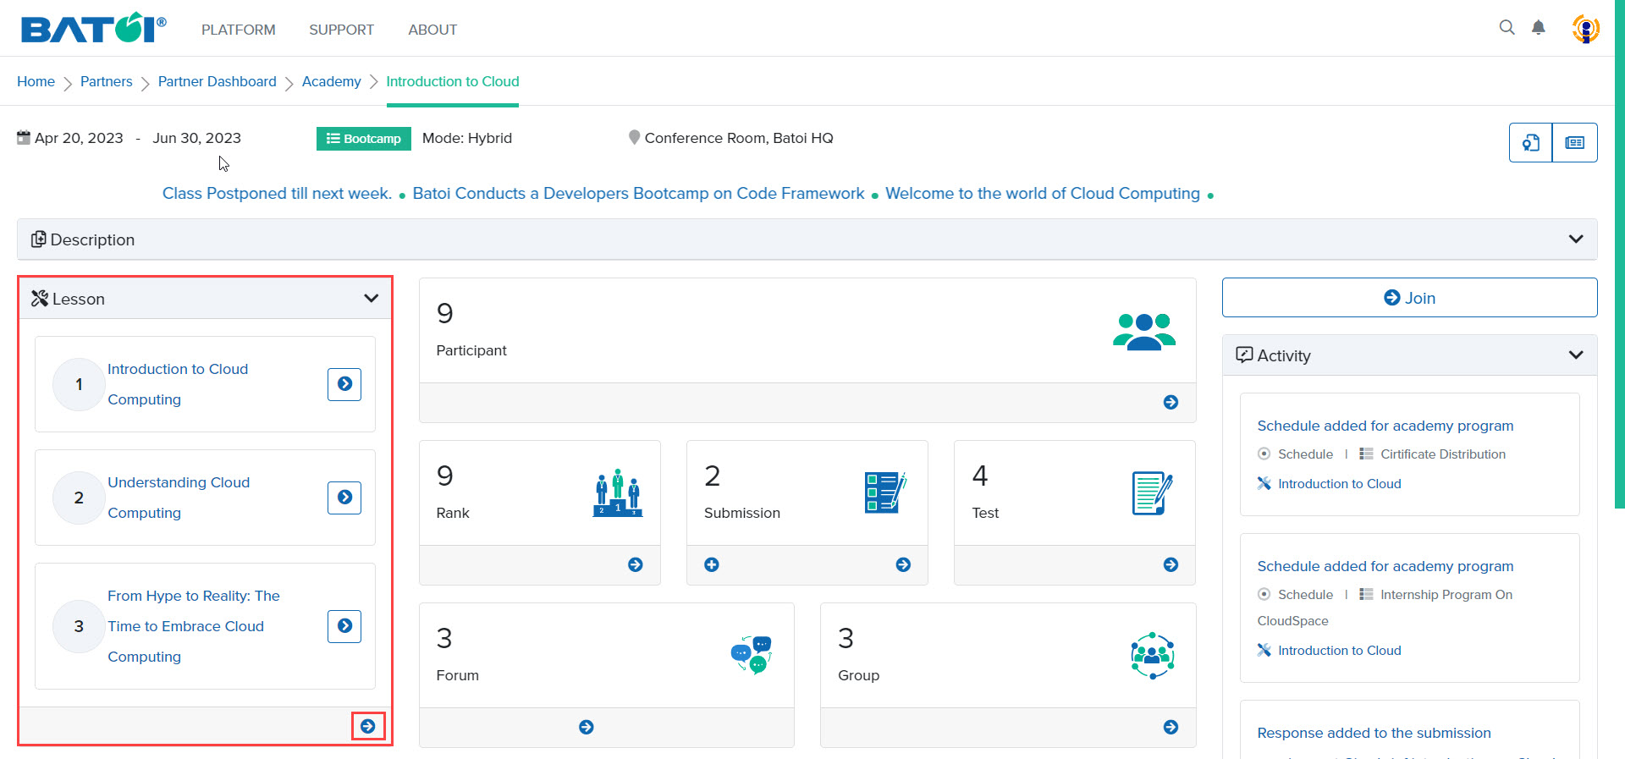Click the submission checklist icon
The height and width of the screenshot is (759, 1625).
pos(885,492)
